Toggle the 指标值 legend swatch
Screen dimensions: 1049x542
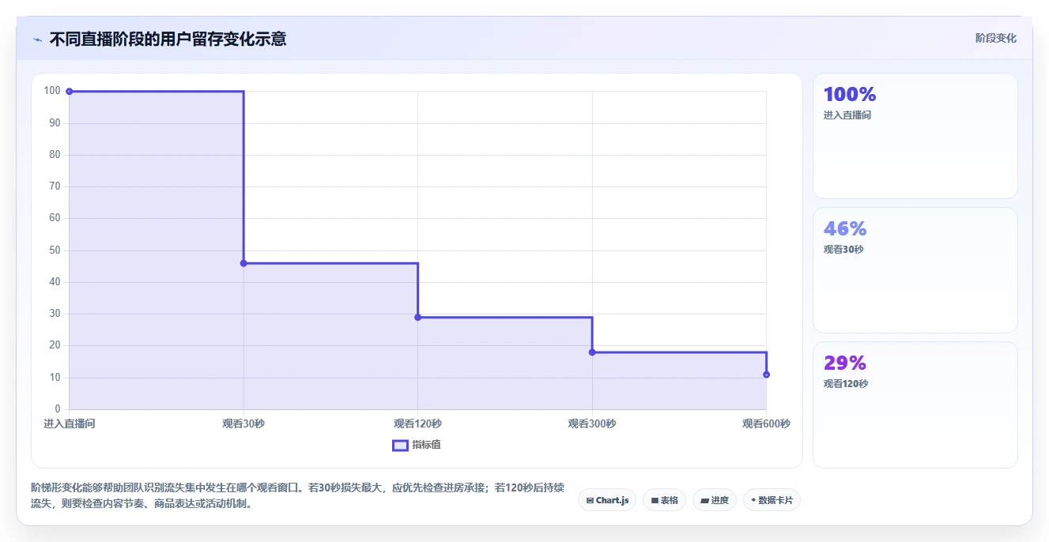click(x=400, y=445)
